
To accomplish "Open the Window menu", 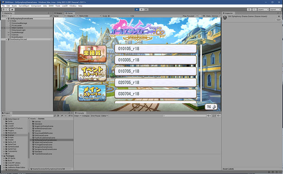I will click(73, 6).
